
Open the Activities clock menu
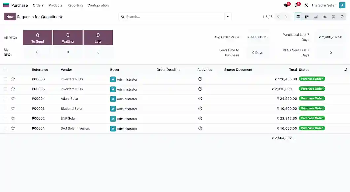[x=296, y=5]
